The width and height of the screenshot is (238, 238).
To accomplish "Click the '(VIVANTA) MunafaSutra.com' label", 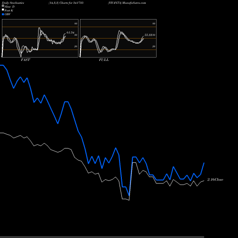I will pyautogui.click(x=127, y=3).
